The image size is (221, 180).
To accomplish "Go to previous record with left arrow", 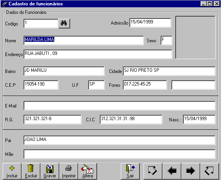I will [172, 171].
